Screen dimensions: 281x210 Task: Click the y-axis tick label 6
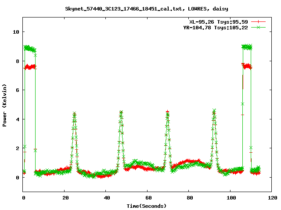pos(18,90)
